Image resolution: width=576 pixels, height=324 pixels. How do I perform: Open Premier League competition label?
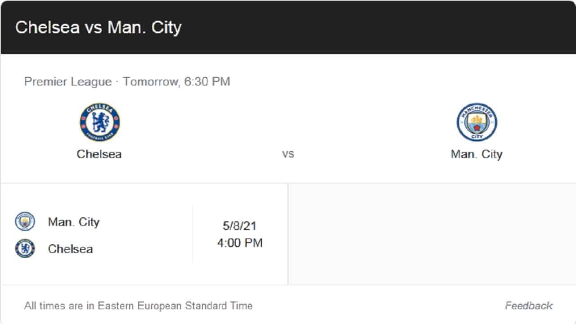pos(68,81)
